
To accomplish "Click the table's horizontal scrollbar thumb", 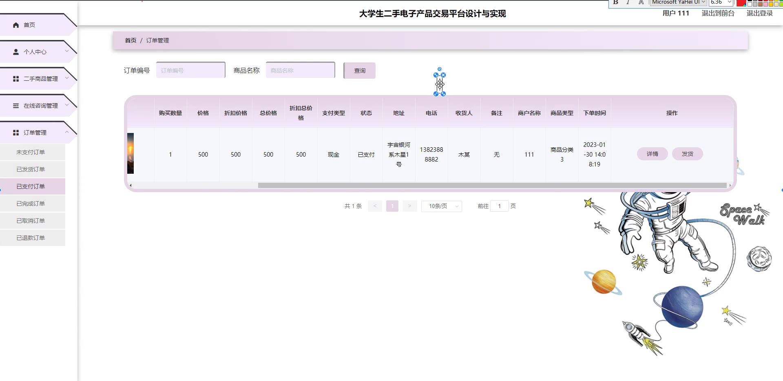I will (x=492, y=185).
